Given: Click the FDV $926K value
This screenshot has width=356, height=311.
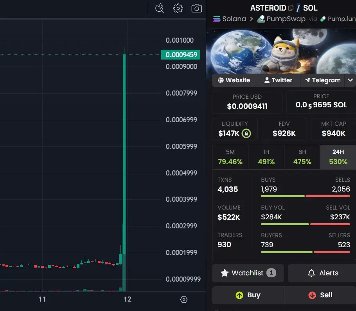Looking at the screenshot, I should (x=284, y=133).
